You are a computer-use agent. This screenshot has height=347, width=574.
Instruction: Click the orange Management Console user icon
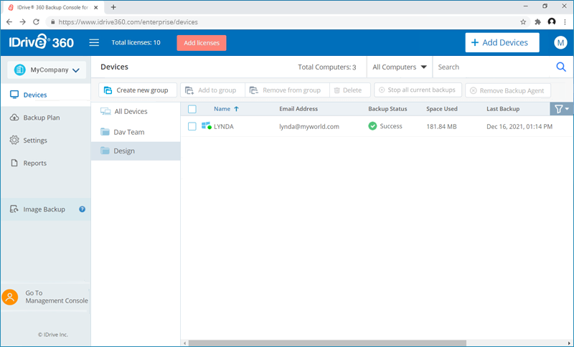(x=10, y=297)
